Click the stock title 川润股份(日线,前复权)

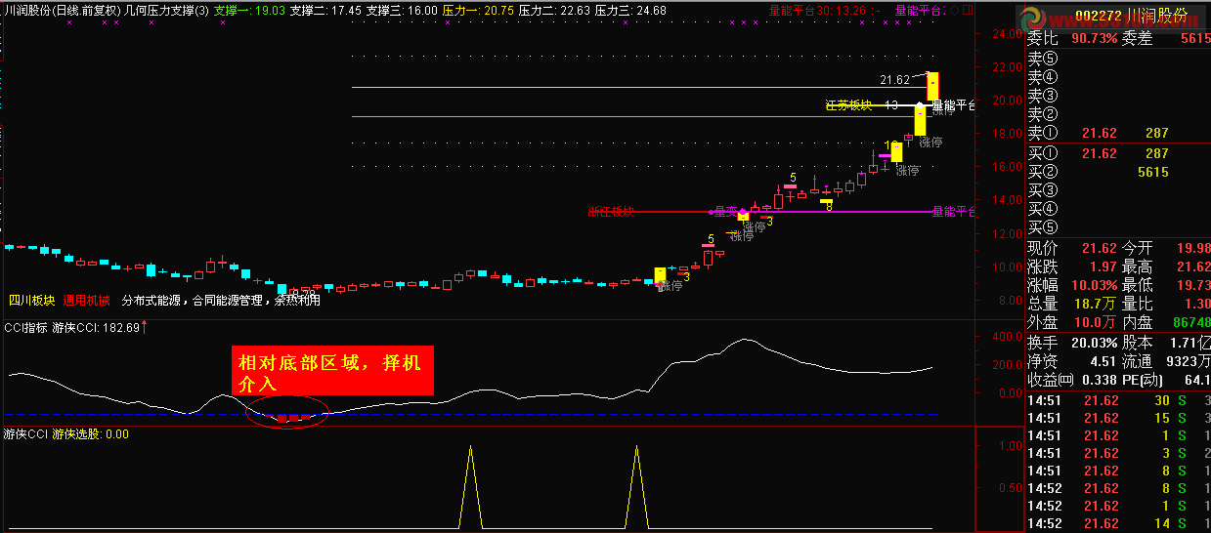click(x=62, y=10)
